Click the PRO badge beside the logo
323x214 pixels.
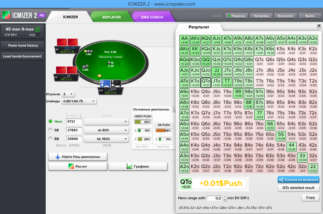(42, 15)
